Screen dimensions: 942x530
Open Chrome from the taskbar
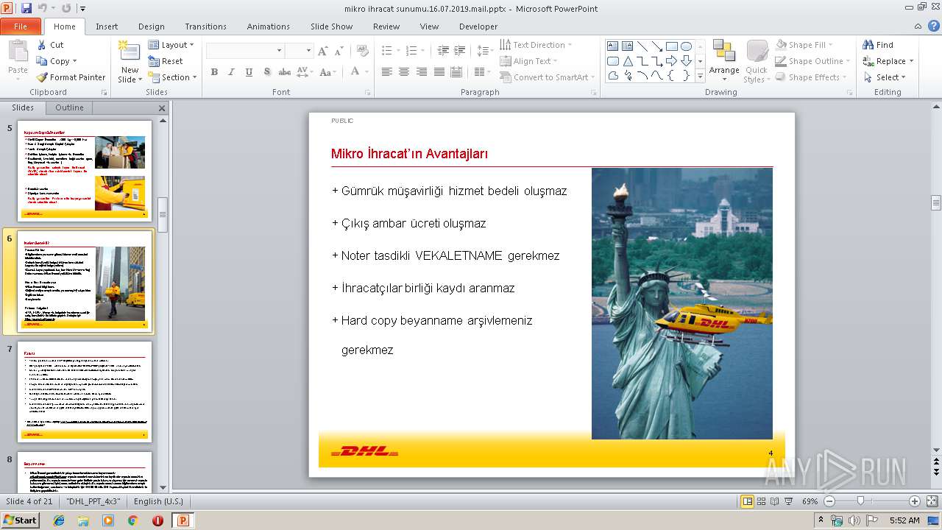coord(133,520)
